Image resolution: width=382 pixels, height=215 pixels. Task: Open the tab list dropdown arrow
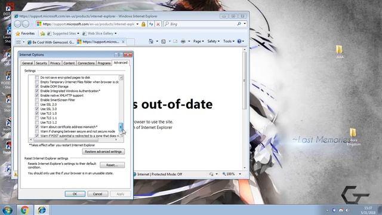click(24, 42)
